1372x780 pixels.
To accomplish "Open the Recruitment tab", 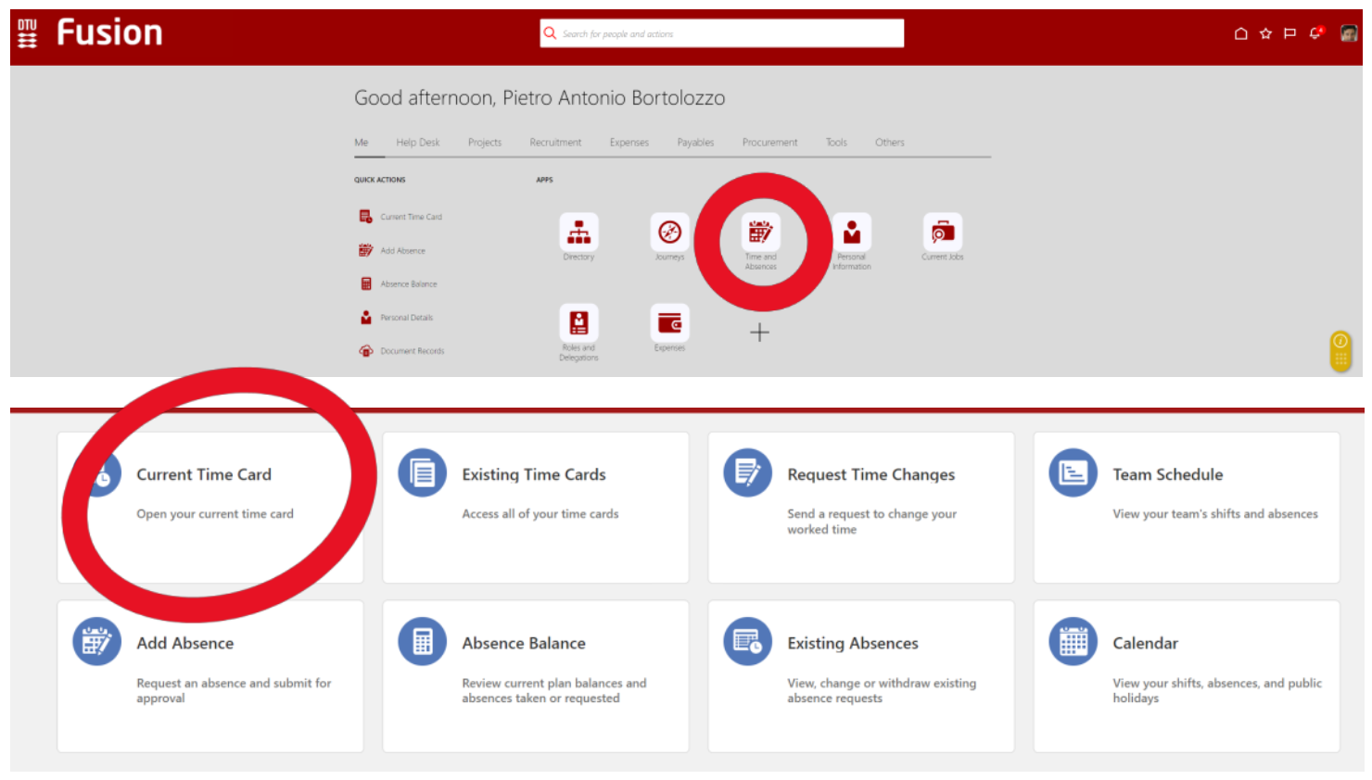I will 555,143.
